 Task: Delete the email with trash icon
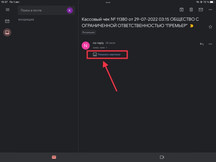coord(191,10)
